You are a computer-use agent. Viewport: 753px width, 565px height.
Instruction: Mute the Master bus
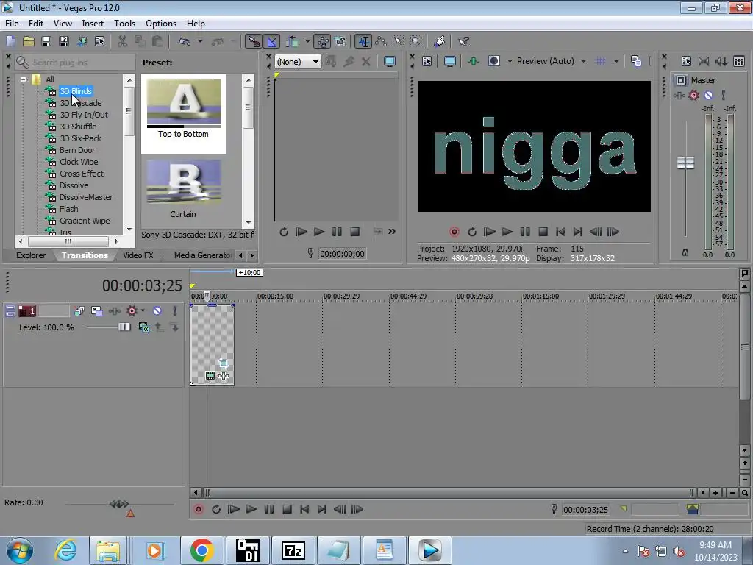click(x=708, y=95)
